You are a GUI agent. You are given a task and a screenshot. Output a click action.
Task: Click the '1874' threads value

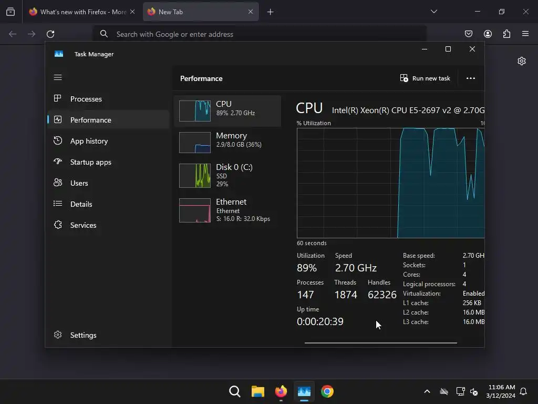[346, 295]
